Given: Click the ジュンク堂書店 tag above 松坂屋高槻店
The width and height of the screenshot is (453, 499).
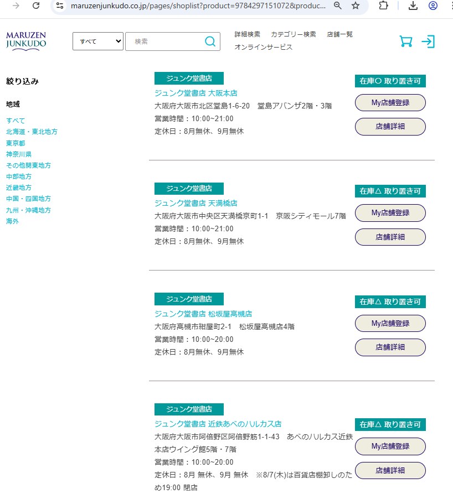Looking at the screenshot, I should [x=189, y=299].
